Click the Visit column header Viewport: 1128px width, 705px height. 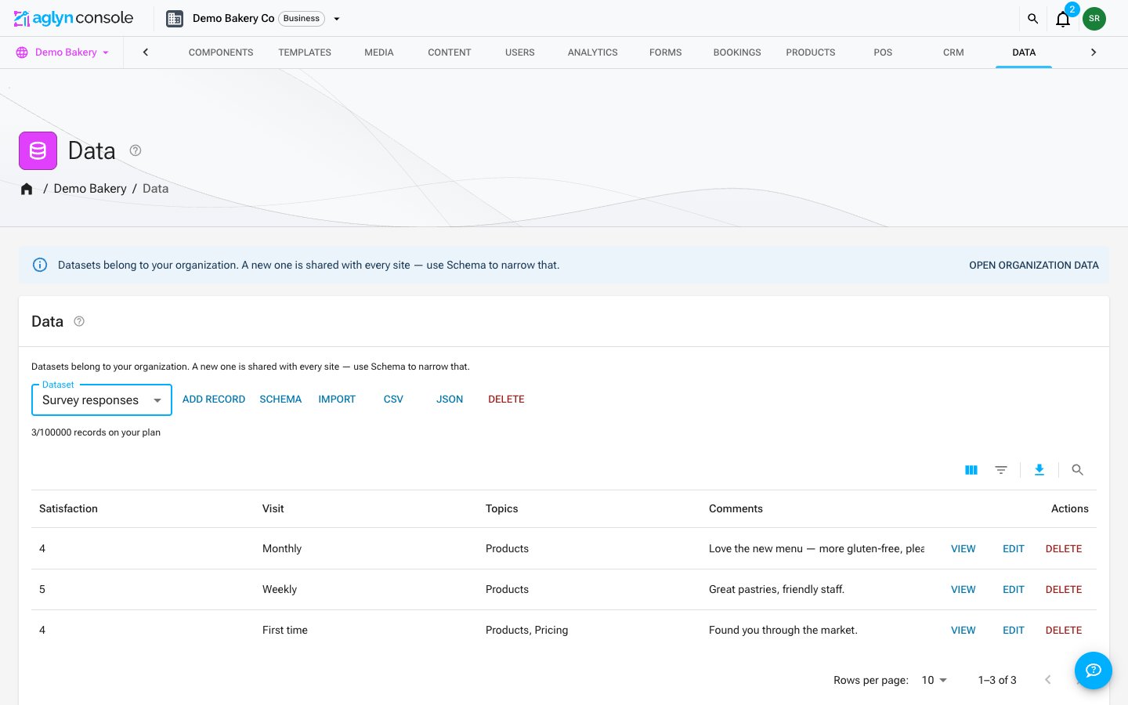[x=273, y=509]
